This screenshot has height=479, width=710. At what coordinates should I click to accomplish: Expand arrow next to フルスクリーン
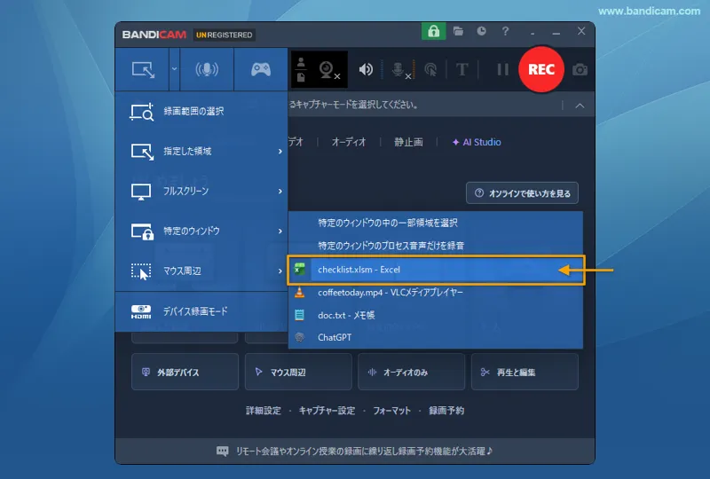pos(280,191)
